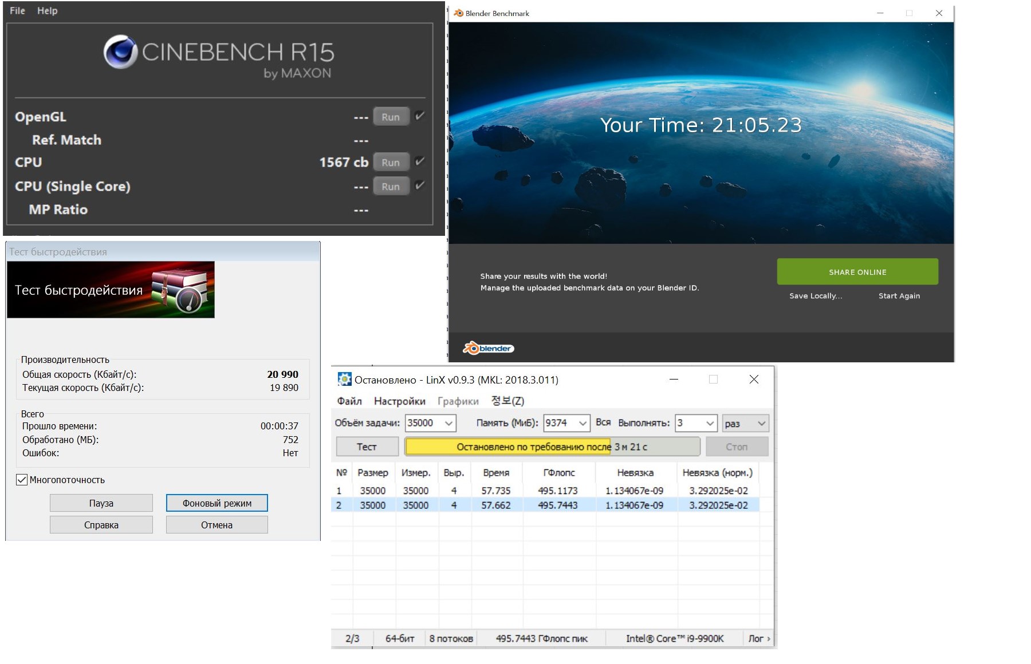Click the yellow LinX progress bar

552,446
